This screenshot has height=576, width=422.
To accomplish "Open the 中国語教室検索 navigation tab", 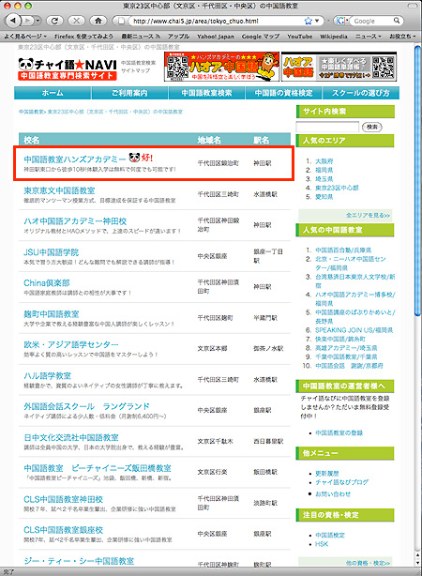I will coord(206,93).
